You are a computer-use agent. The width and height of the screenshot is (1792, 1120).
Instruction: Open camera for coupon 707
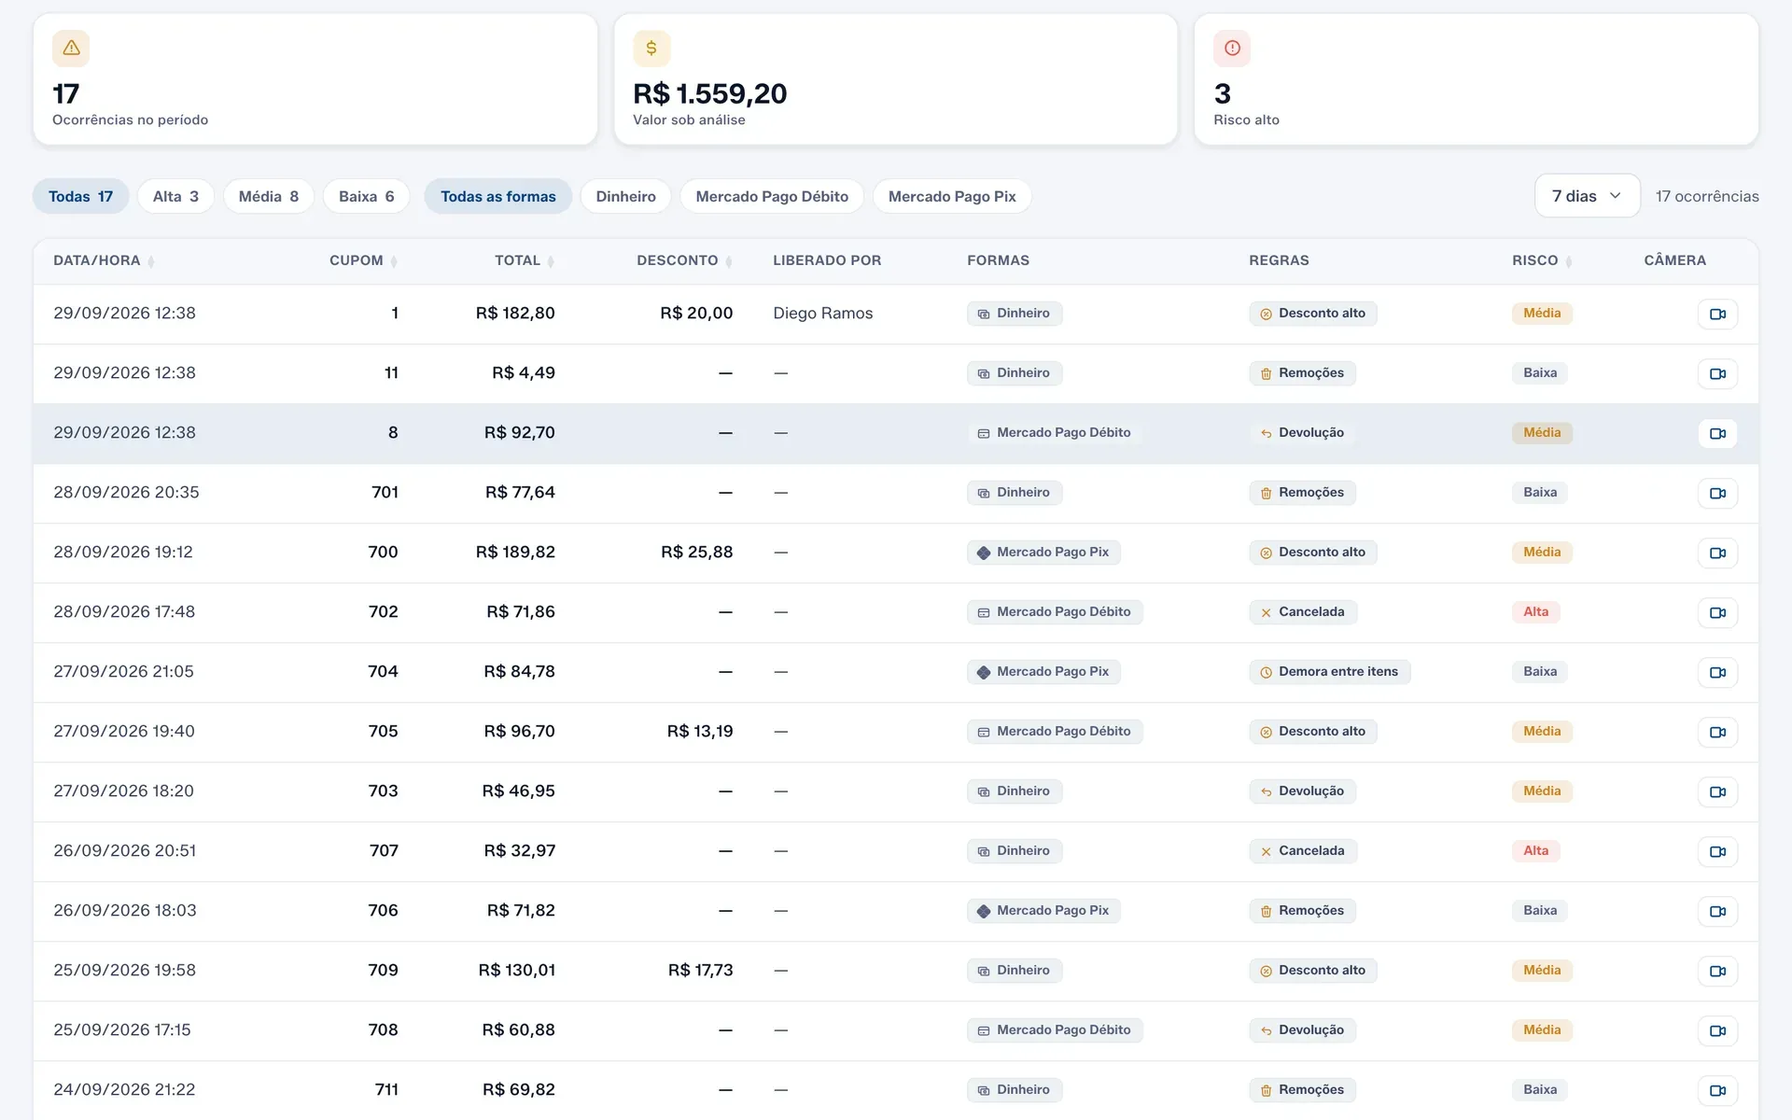(1717, 851)
